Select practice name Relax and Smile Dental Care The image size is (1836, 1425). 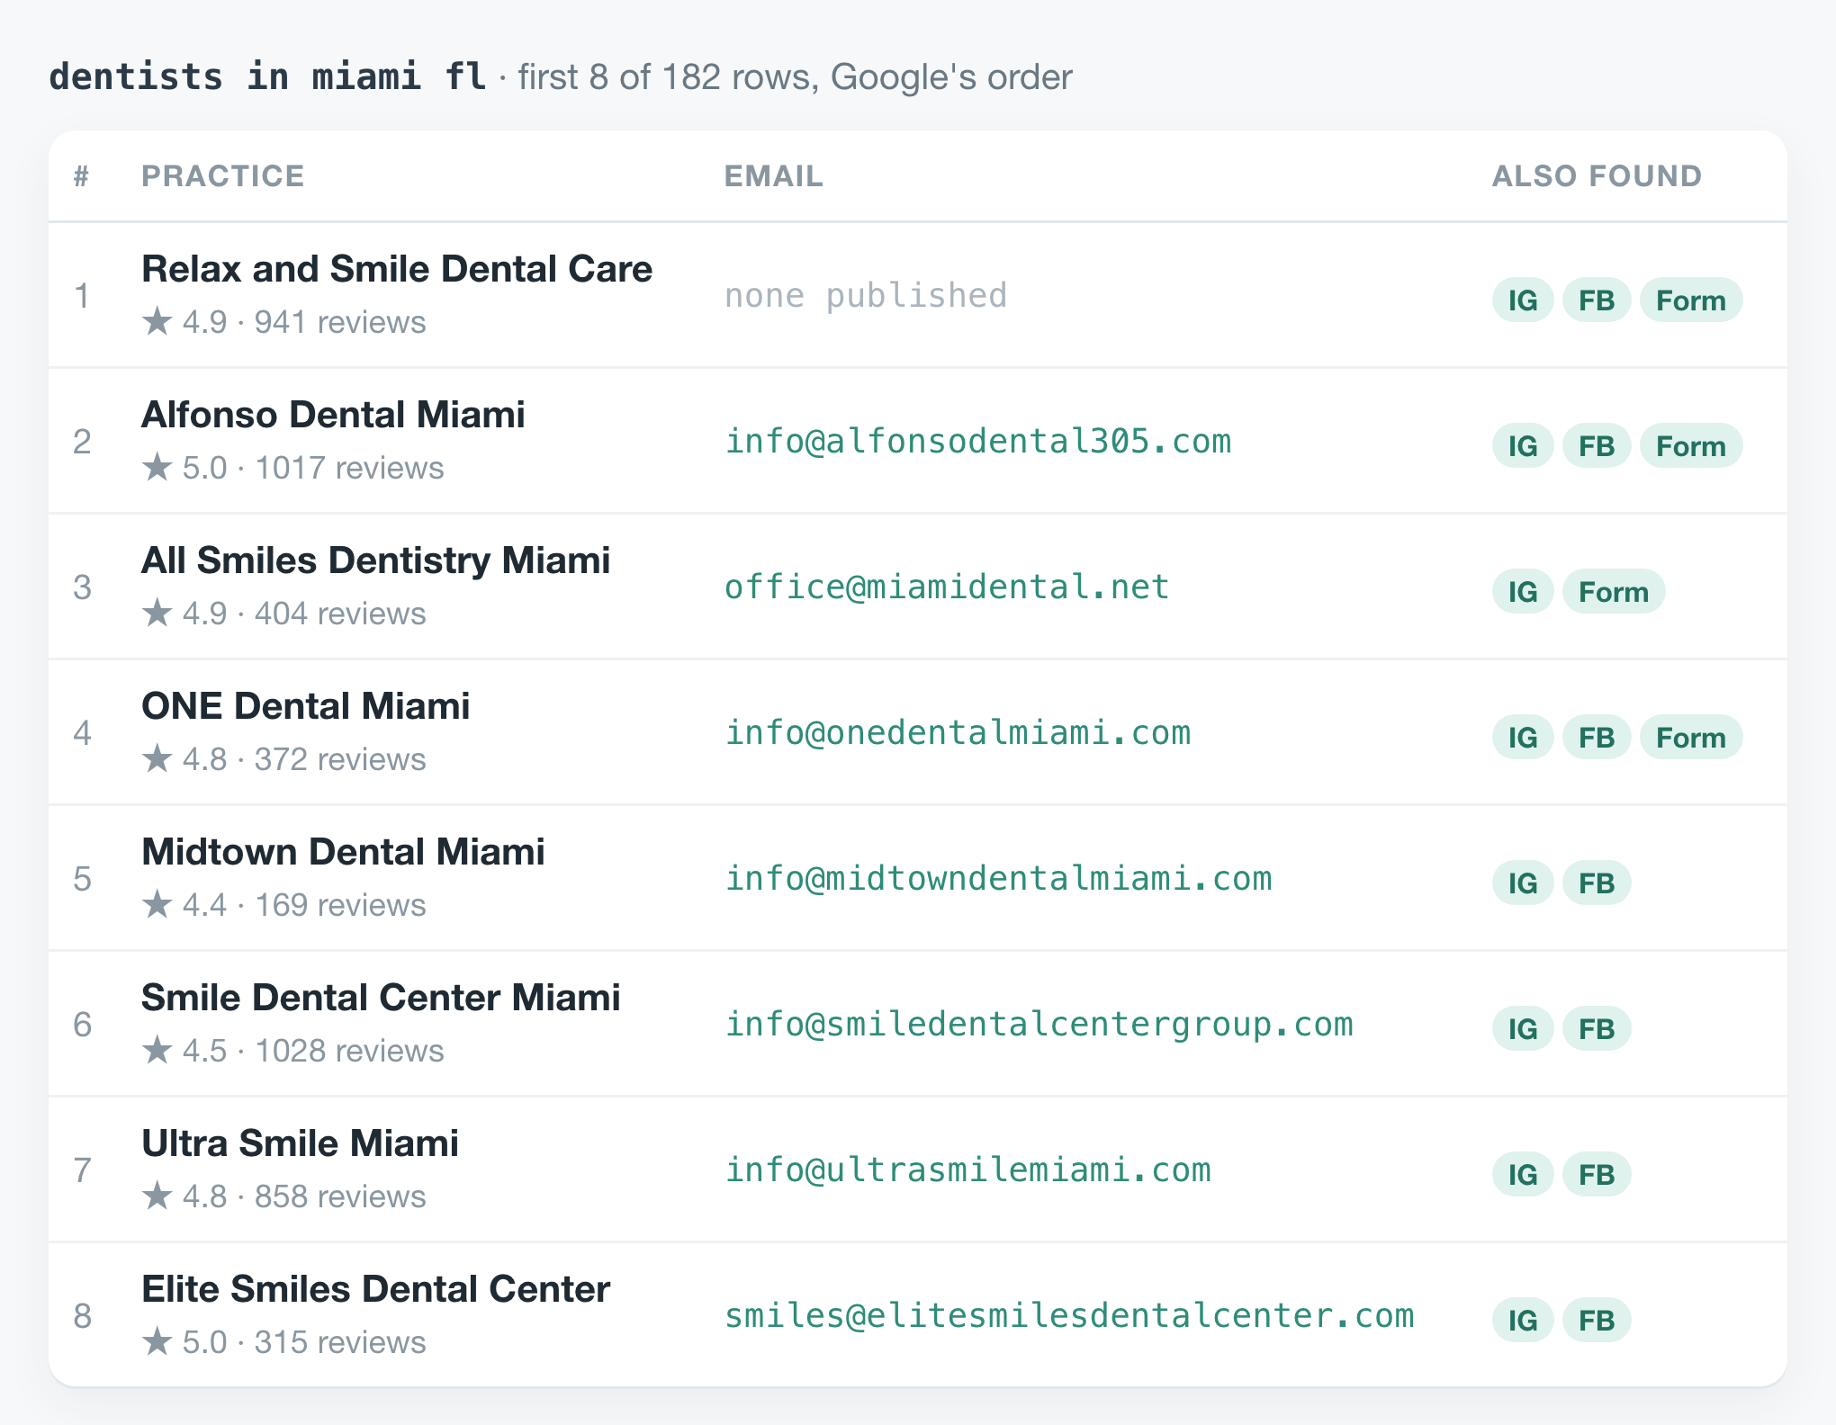click(397, 269)
